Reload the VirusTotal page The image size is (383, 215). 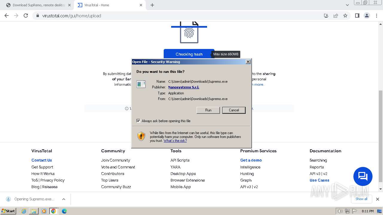click(x=26, y=16)
